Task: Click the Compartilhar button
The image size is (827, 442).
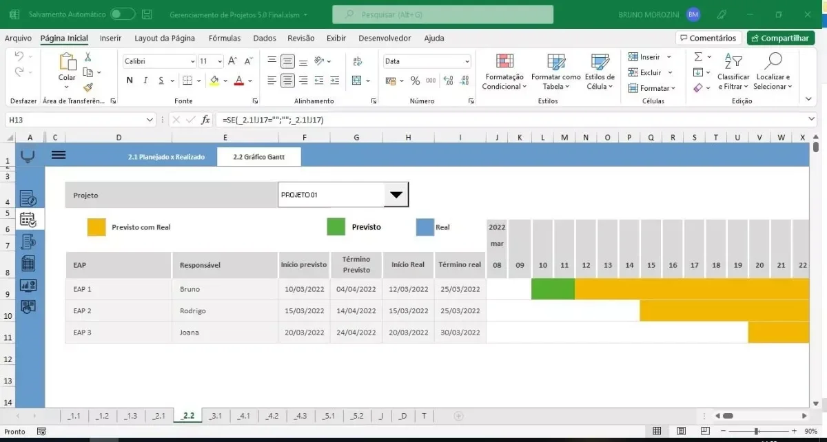Action: (x=781, y=39)
